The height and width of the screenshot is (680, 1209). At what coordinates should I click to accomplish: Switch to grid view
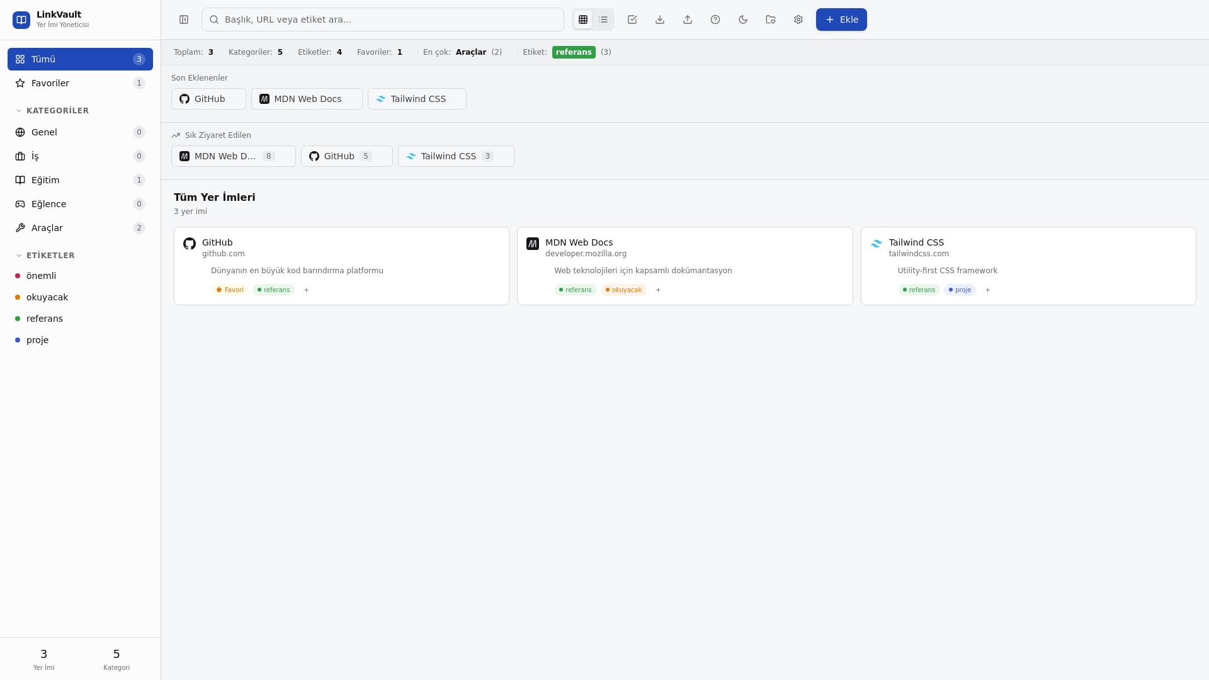pos(583,20)
